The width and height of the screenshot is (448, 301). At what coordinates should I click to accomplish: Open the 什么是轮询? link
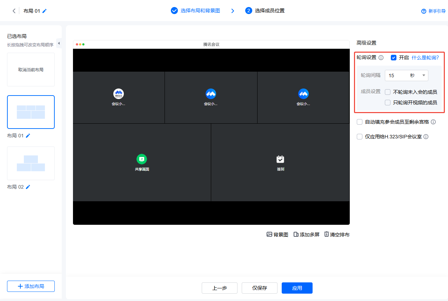[x=425, y=58]
